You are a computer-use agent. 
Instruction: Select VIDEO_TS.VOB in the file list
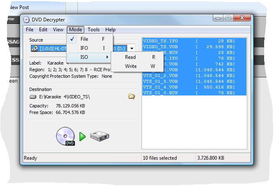click(194, 47)
